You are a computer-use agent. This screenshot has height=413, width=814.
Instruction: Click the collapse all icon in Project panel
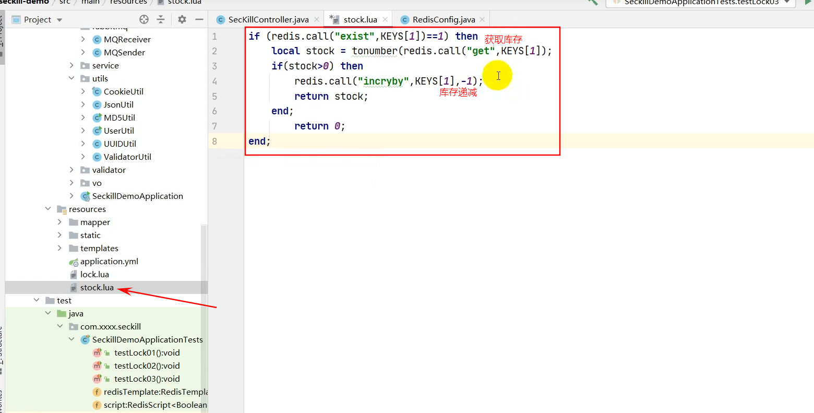(x=161, y=19)
